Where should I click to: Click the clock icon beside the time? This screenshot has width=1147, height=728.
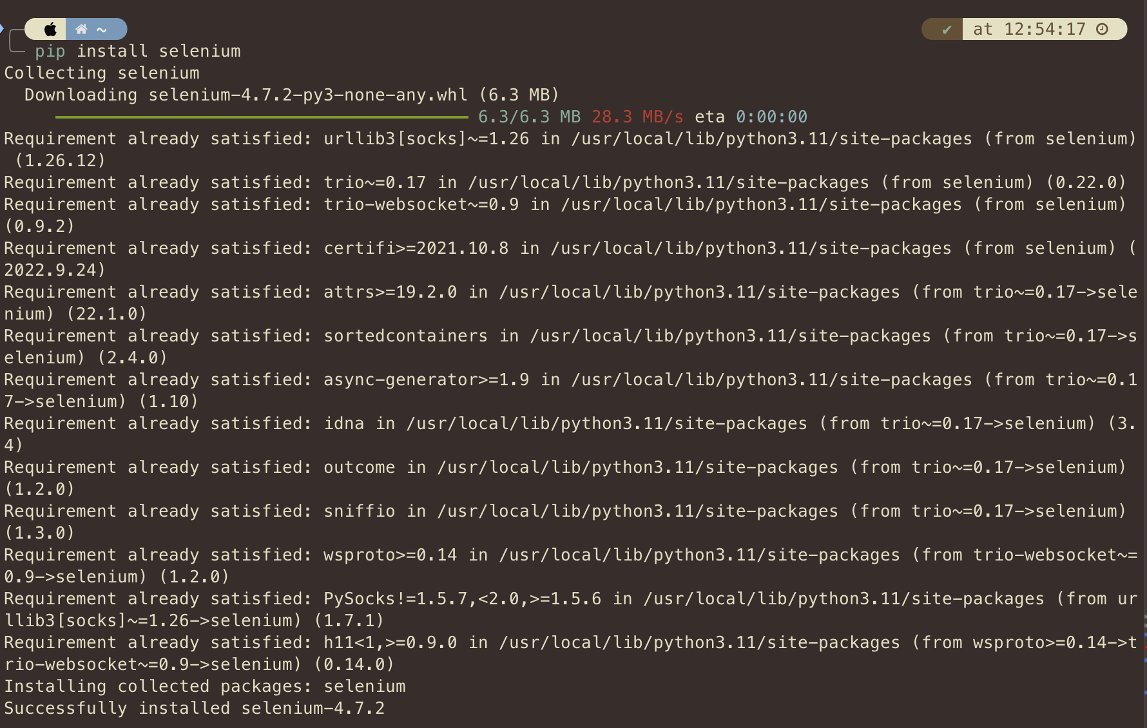[x=1103, y=29]
